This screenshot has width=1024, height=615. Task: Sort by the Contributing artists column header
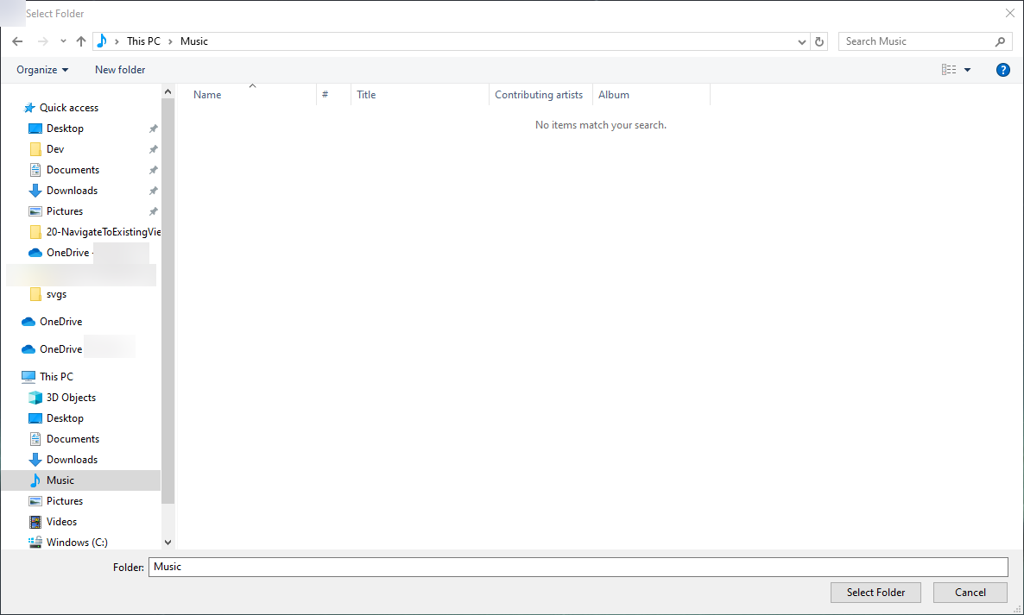[539, 94]
